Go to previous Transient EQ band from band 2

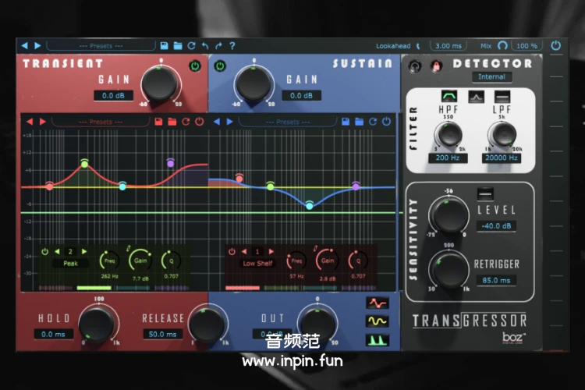(x=57, y=251)
